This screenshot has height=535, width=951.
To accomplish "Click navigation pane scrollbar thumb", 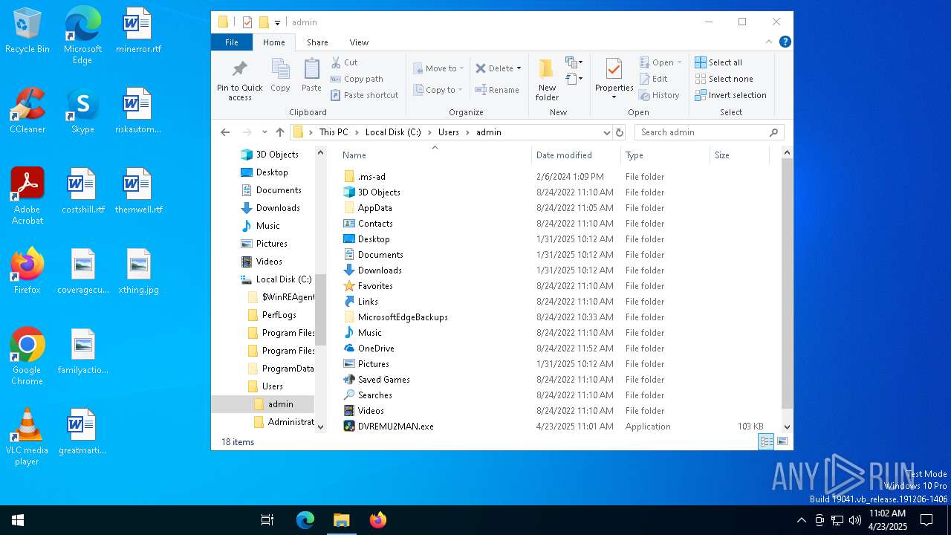I will click(321, 311).
